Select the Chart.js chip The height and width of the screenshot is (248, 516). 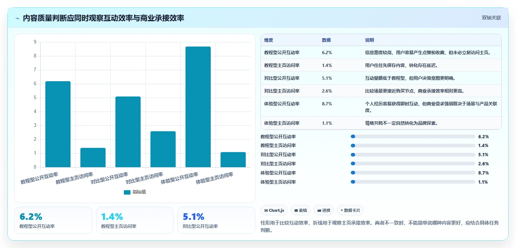tap(274, 210)
